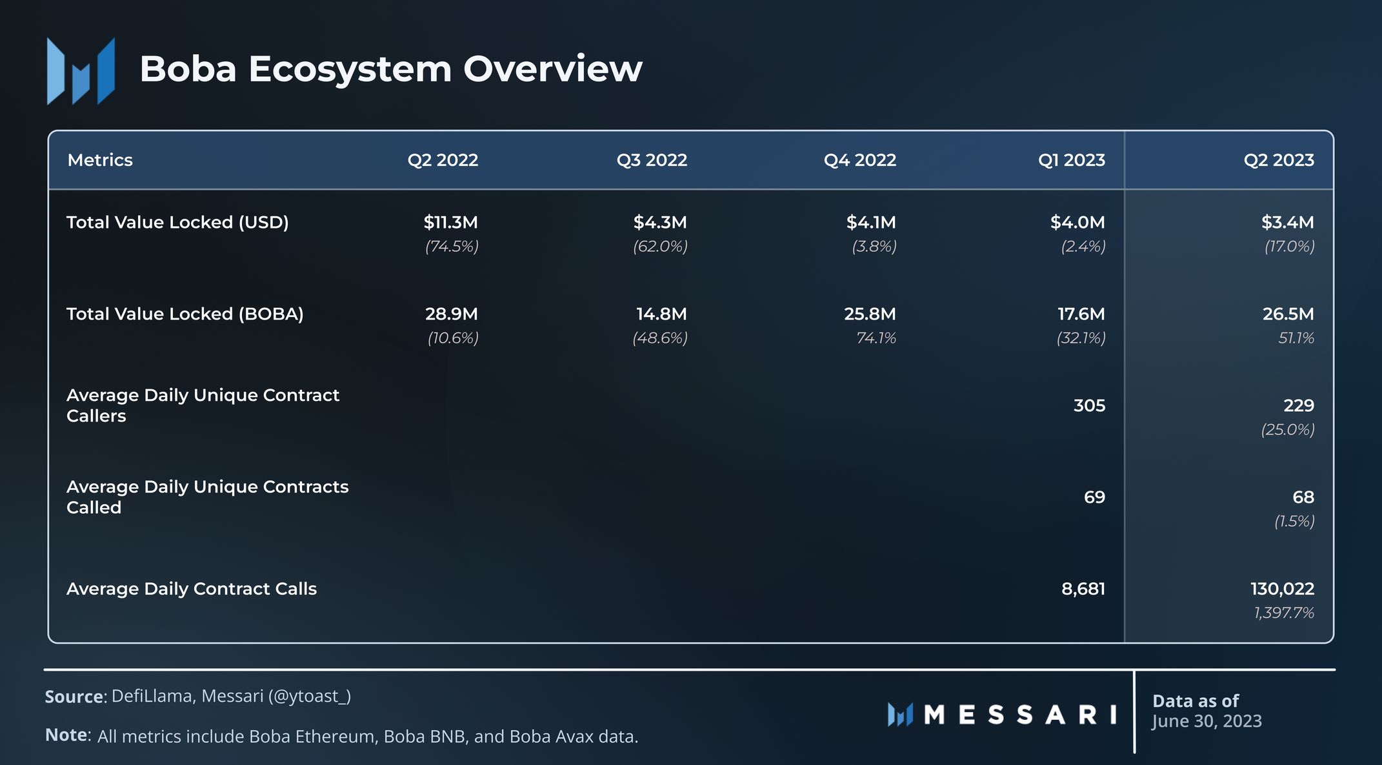Image resolution: width=1382 pixels, height=765 pixels.
Task: Click the Source: DefiLlama, Messari line
Action: [x=198, y=697]
